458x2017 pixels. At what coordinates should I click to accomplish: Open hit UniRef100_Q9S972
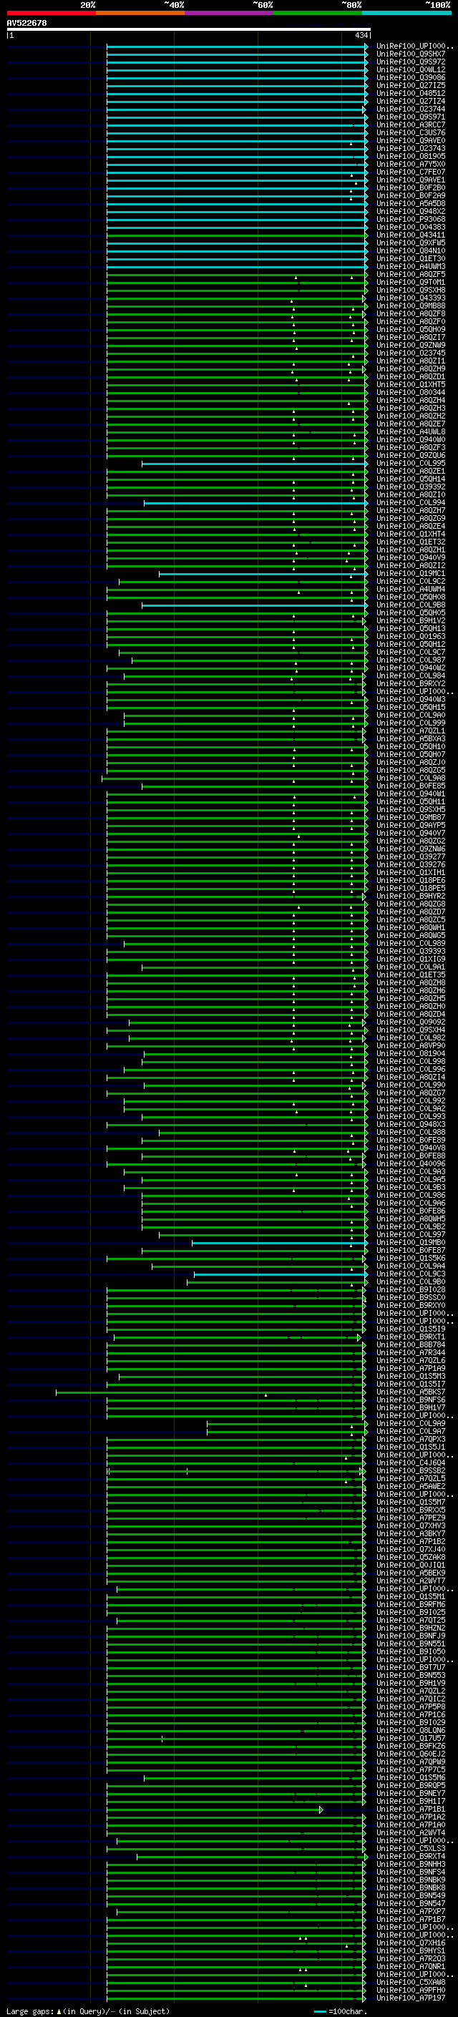411,62
